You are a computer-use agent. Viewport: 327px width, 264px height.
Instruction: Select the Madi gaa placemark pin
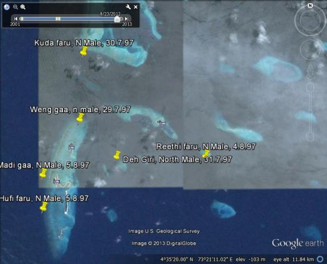coord(44,174)
